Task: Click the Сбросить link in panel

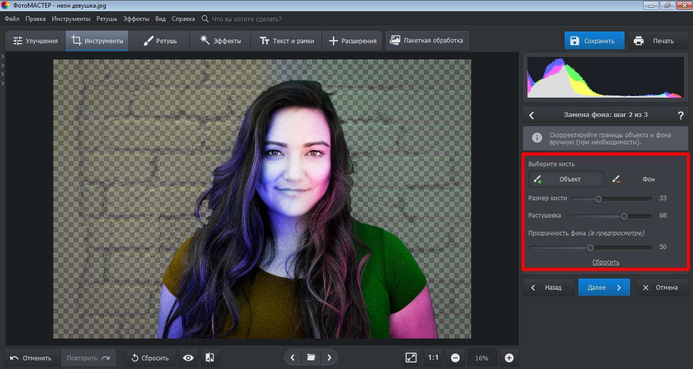Action: tap(606, 262)
